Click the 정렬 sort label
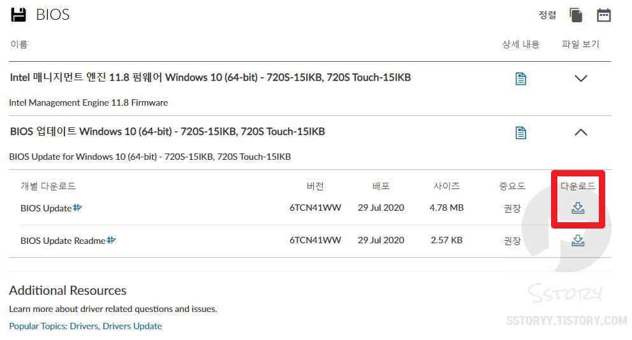Image resolution: width=632 pixels, height=340 pixels. [x=547, y=15]
